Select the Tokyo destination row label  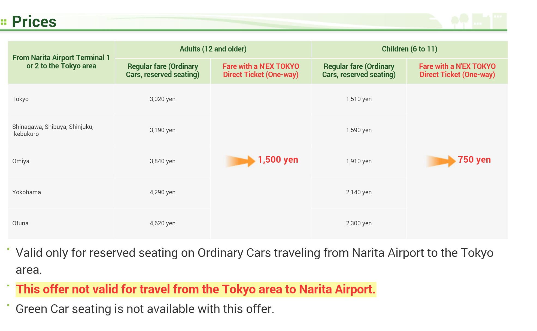(x=20, y=99)
